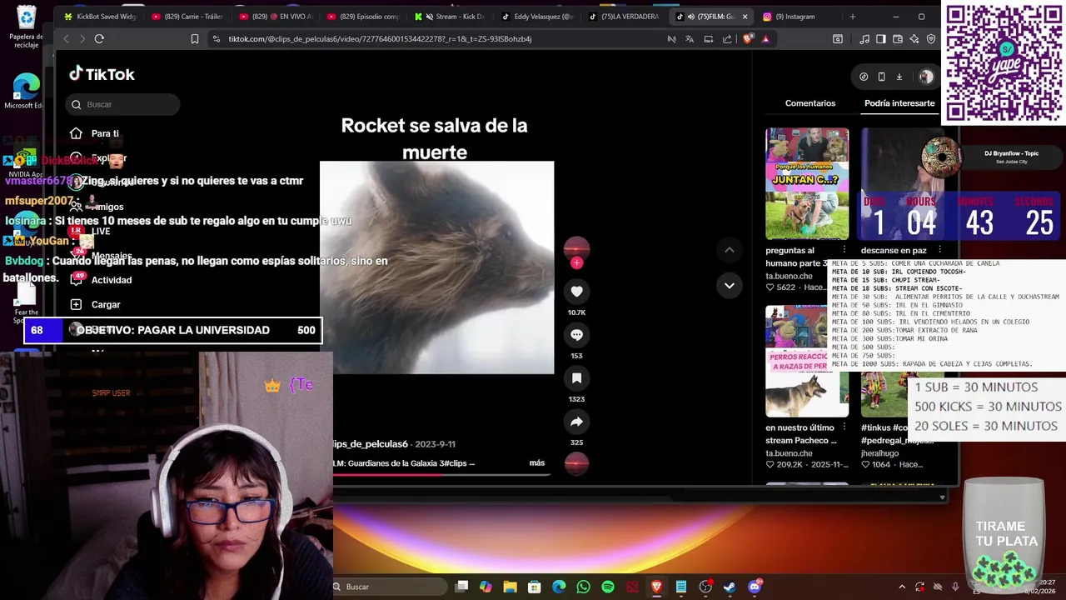
Task: Open German shepherd PERROS REACCIONAN thumbnail
Action: click(x=807, y=361)
